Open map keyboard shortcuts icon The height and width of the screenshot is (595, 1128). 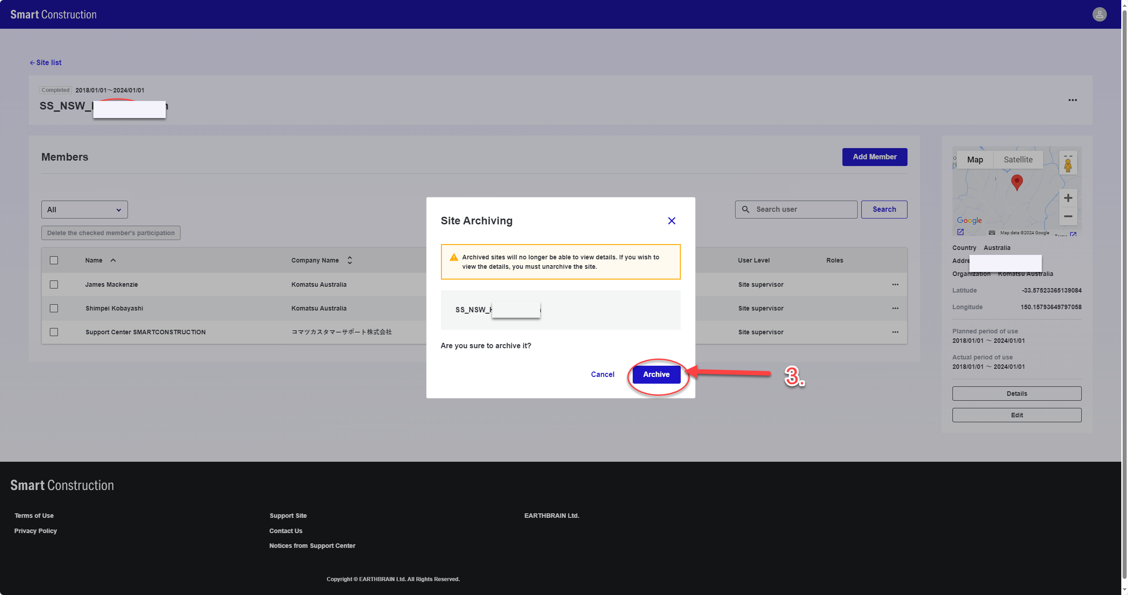click(991, 232)
